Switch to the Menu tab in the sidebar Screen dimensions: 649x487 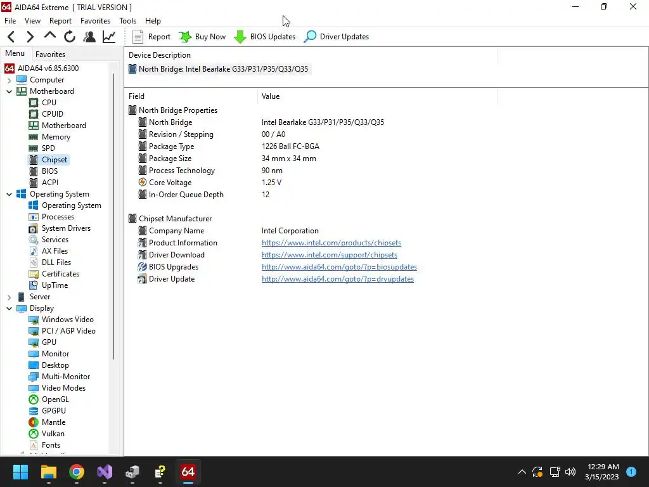pyautogui.click(x=15, y=53)
